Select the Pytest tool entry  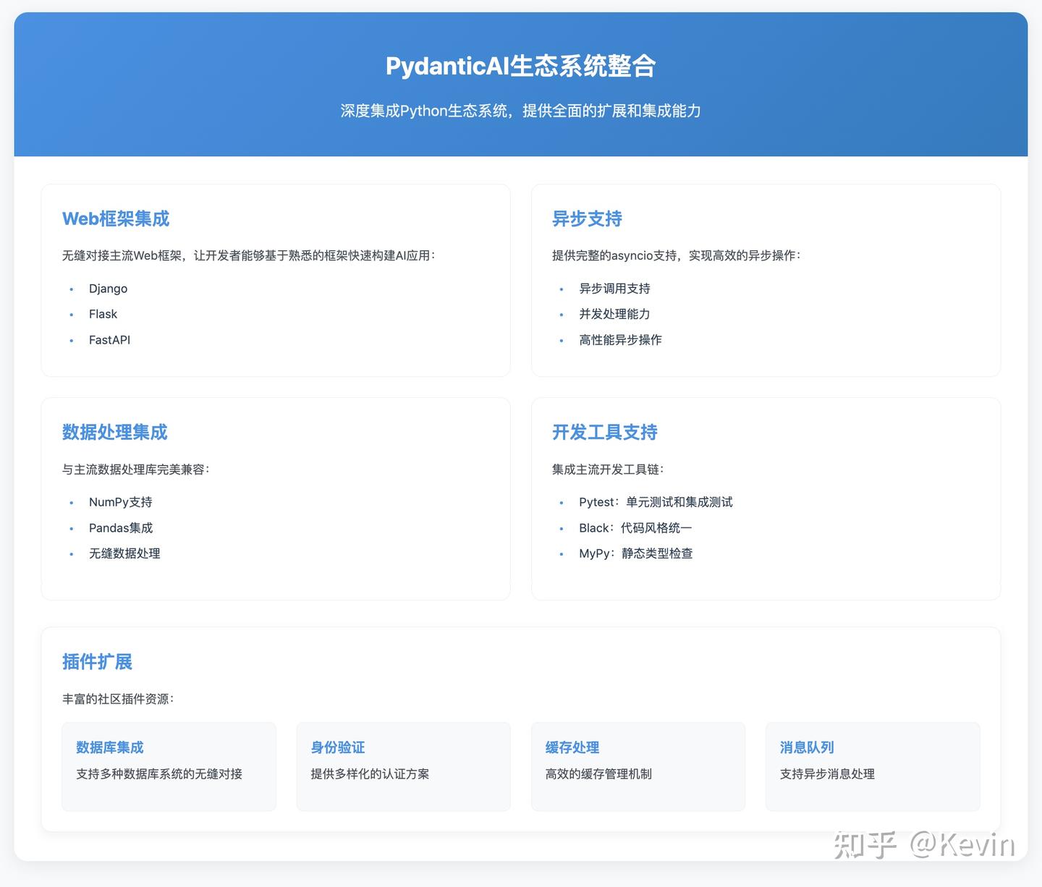coord(655,501)
